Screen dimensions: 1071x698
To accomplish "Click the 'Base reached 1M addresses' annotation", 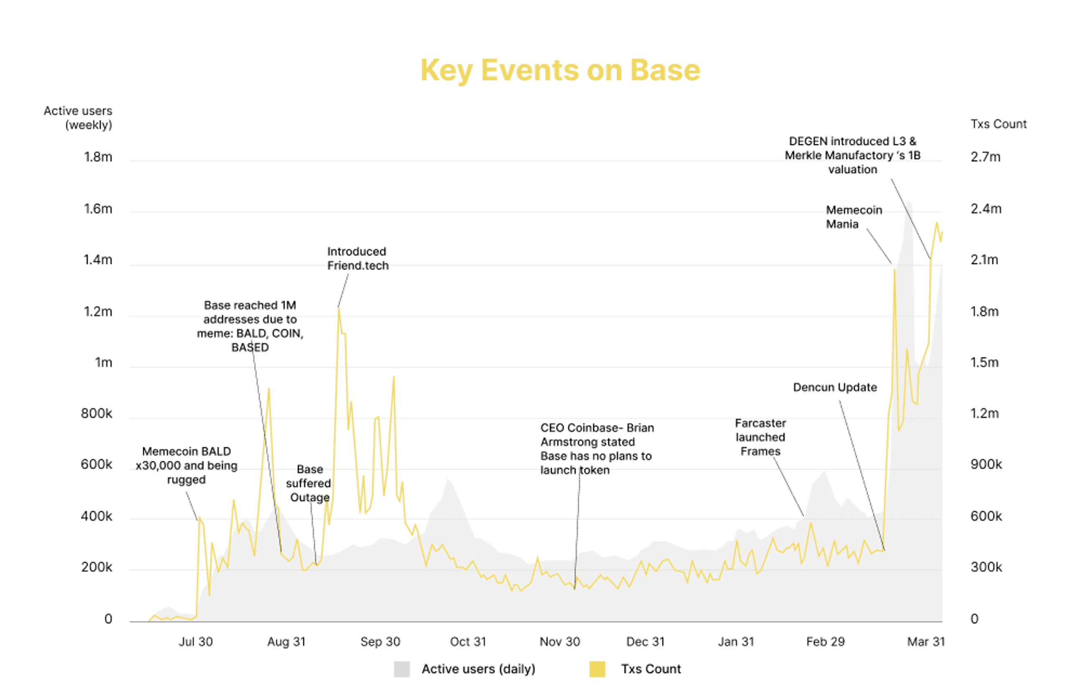I will [x=250, y=326].
